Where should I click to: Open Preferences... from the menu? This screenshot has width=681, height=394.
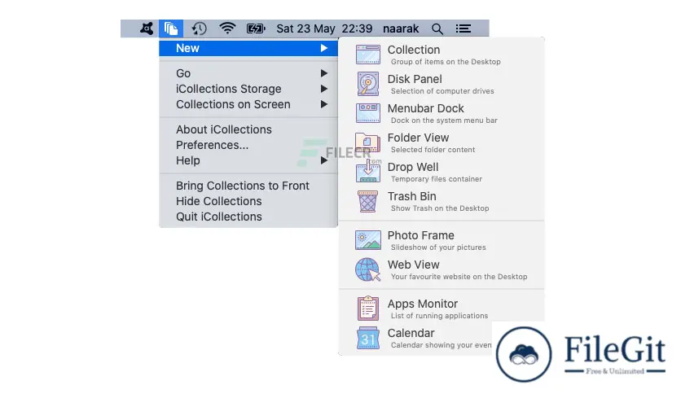point(248,146)
